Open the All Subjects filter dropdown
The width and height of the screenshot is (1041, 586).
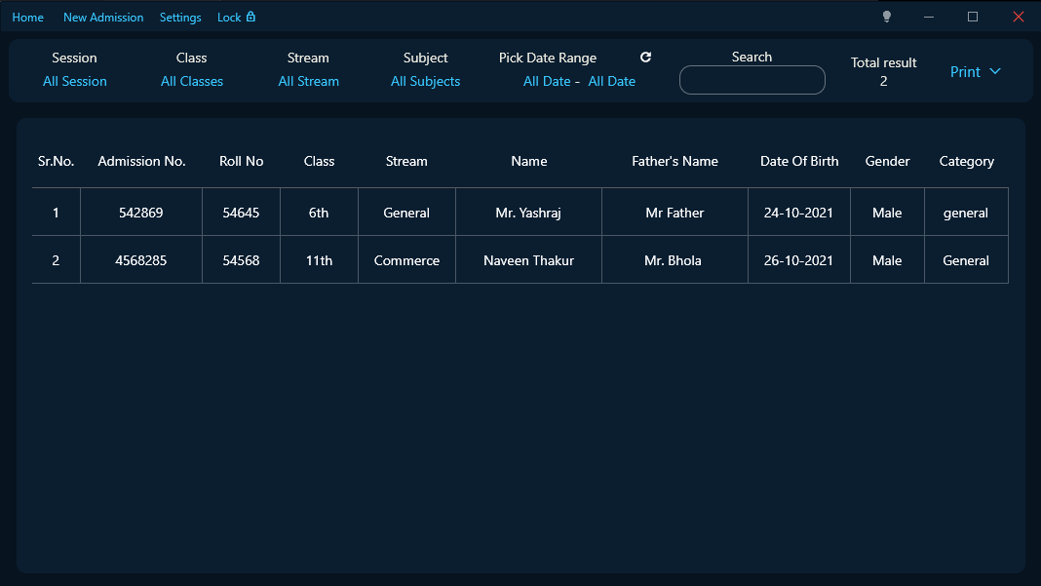pos(425,82)
